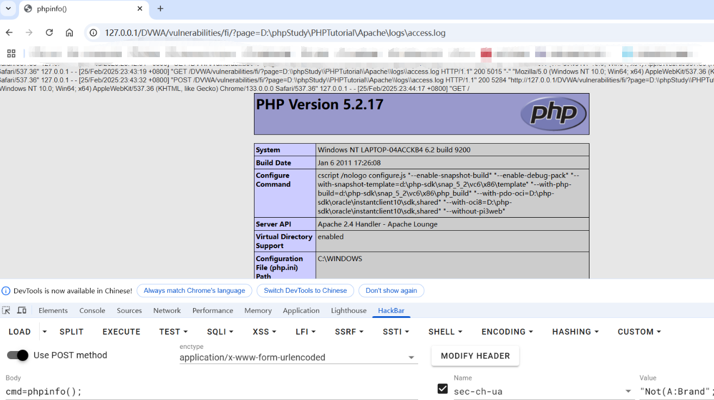Viewport: 714px width, 400px height.
Task: Click the MODIFY HEADER button
Action: pos(475,356)
